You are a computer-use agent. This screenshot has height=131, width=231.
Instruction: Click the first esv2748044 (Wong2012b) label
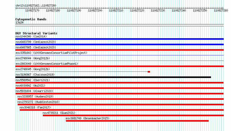33,58
